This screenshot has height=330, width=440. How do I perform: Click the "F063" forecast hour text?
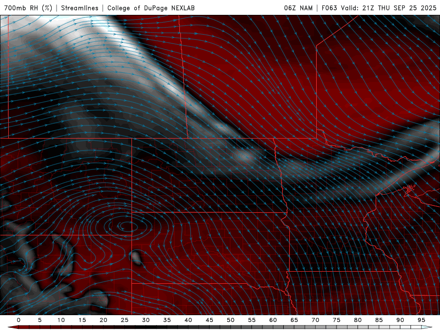point(329,8)
